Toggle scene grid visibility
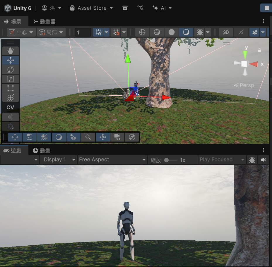This screenshot has height=267, width=272. (98, 32)
